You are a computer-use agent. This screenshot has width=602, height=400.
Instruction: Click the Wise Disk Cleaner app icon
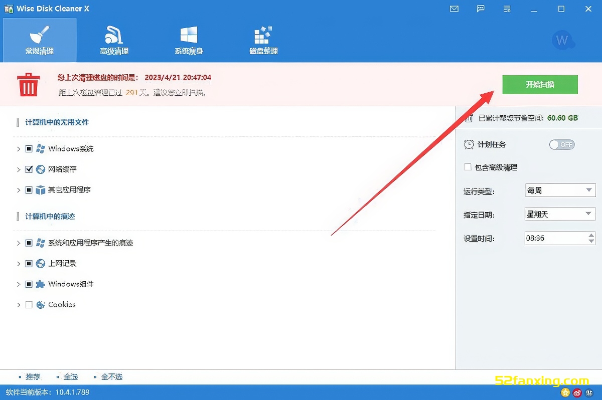9,9
